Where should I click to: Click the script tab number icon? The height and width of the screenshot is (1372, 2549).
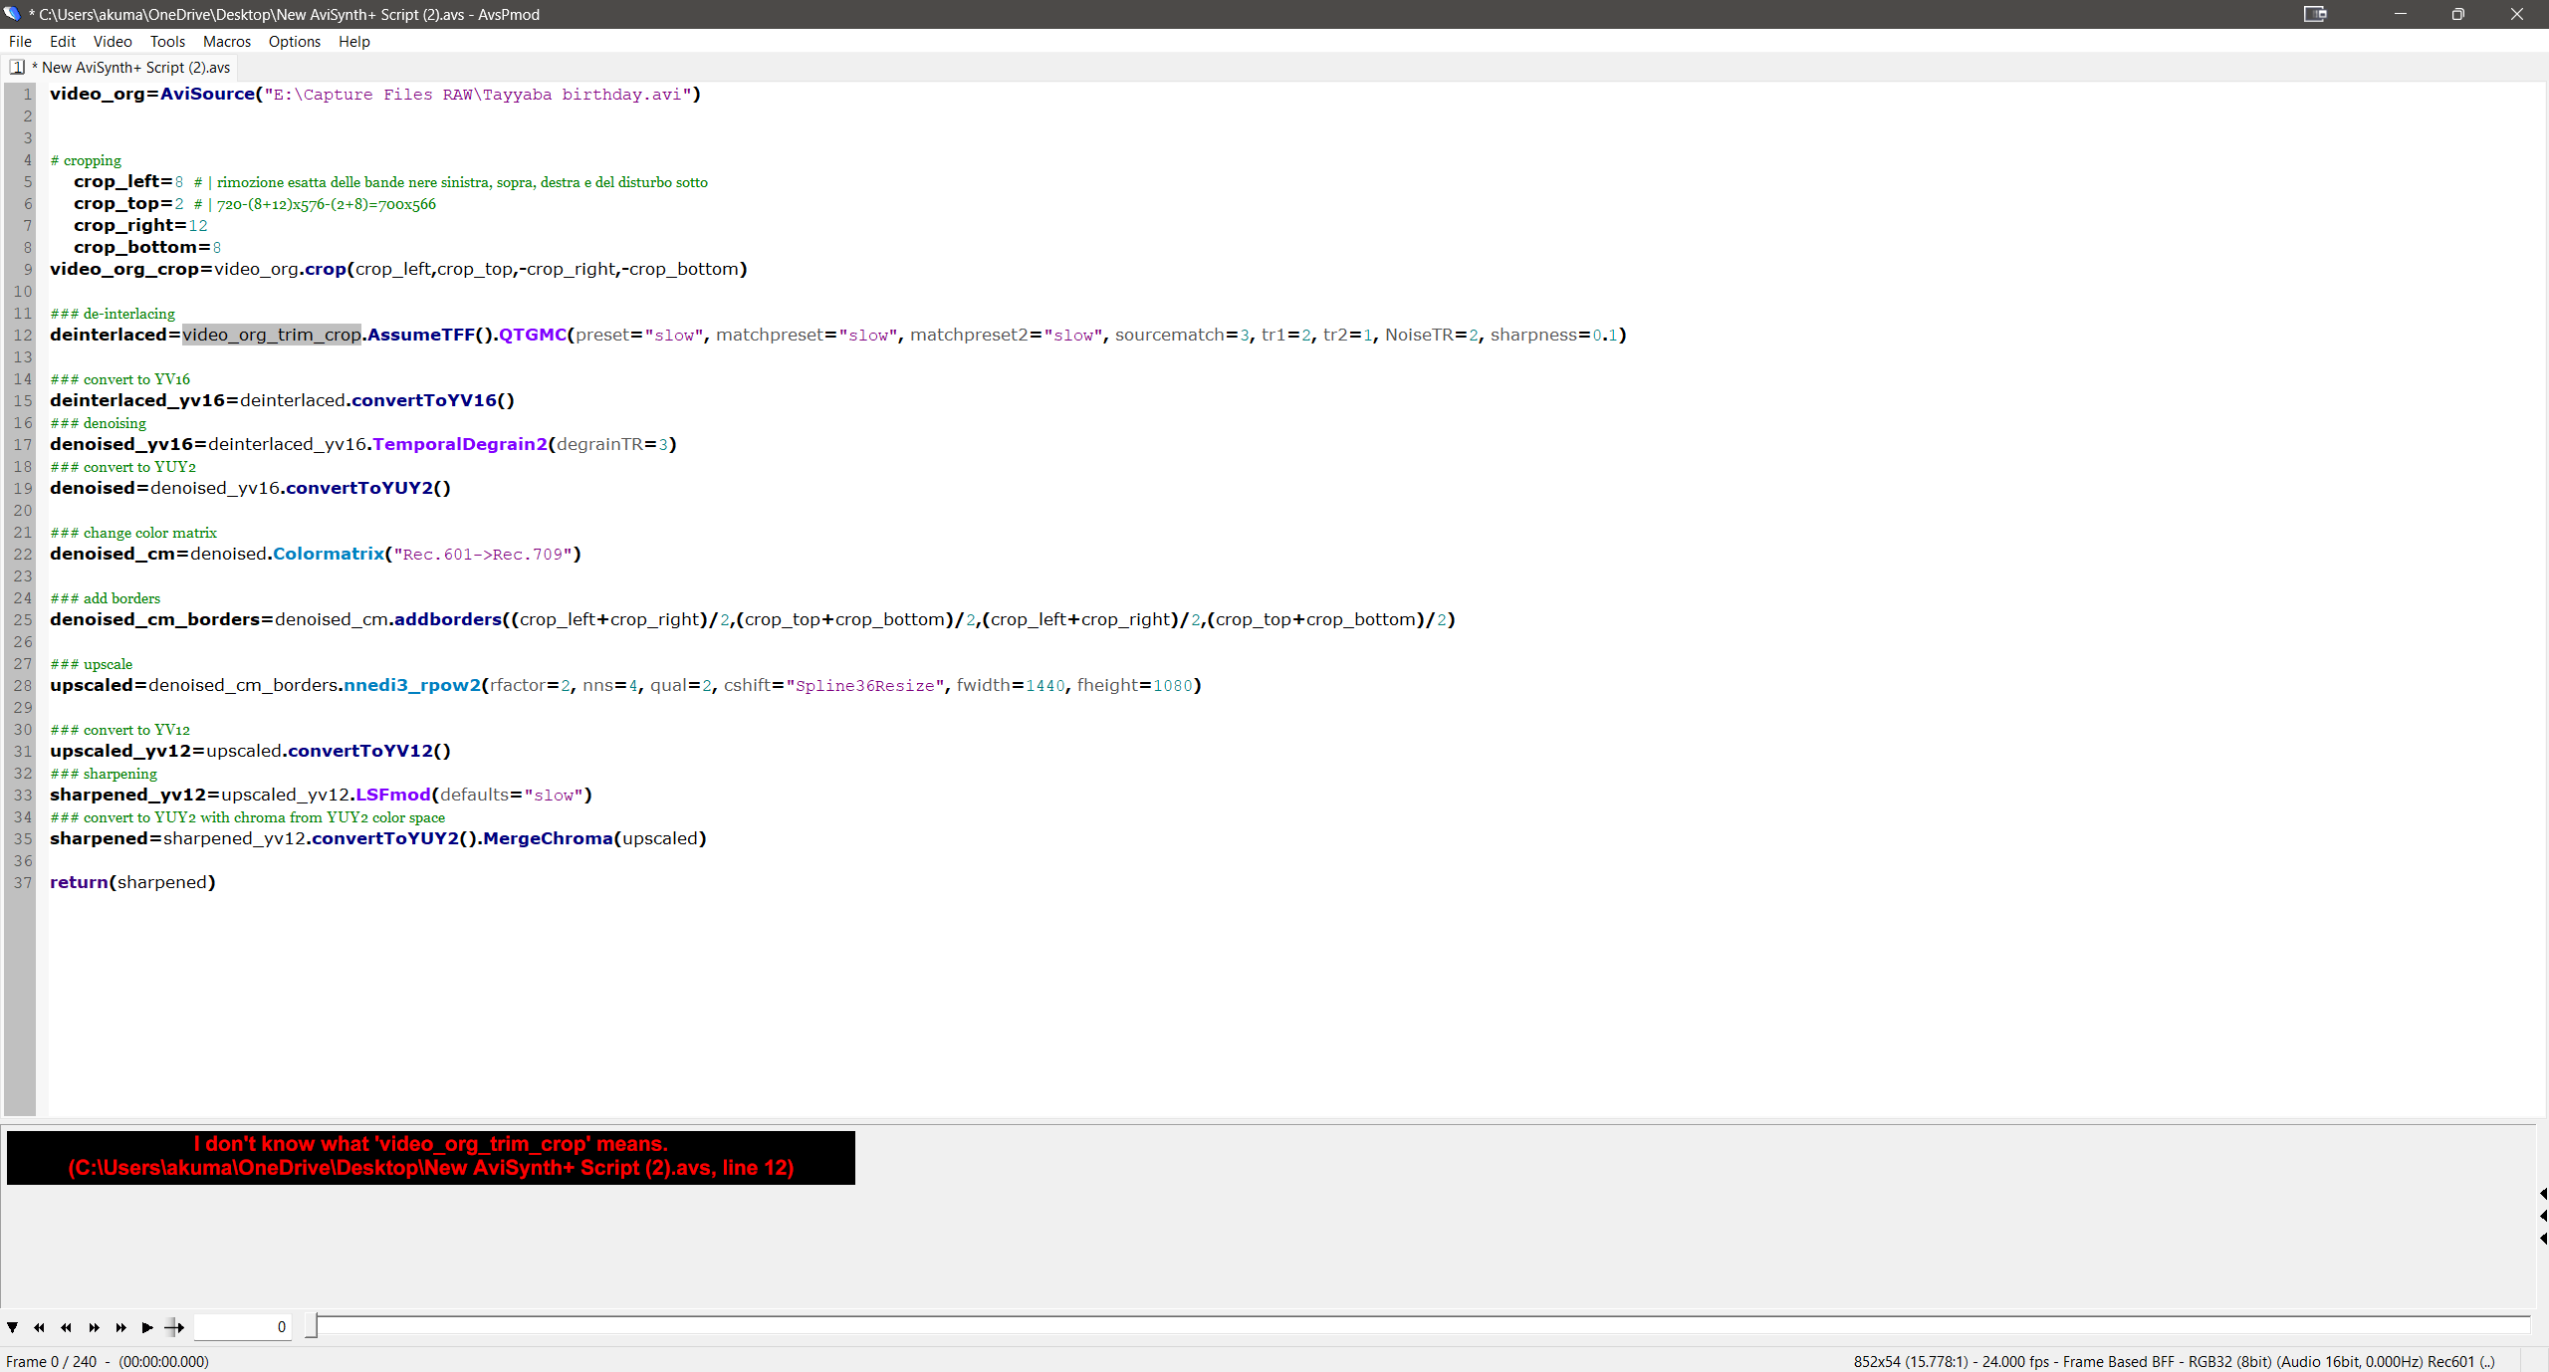17,68
